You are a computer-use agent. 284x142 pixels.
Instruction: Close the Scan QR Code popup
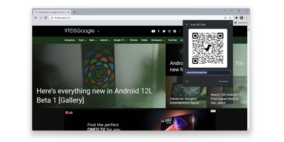point(230,22)
